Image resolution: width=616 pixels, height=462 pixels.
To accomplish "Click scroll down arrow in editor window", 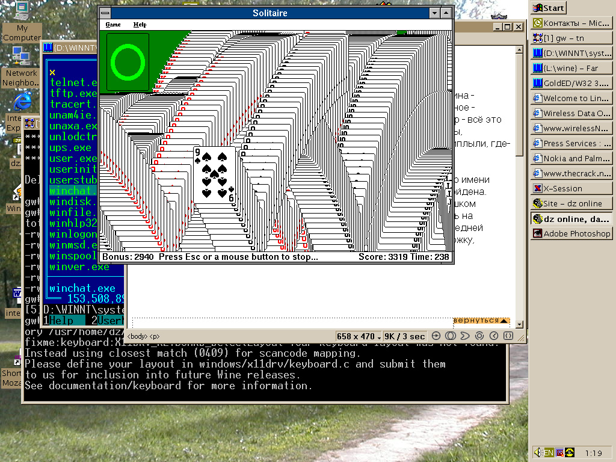I will (519, 324).
